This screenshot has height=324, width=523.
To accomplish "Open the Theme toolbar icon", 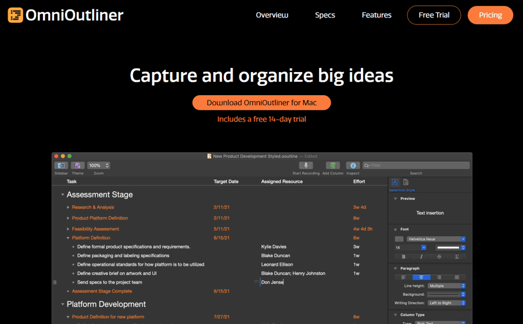I will point(77,165).
